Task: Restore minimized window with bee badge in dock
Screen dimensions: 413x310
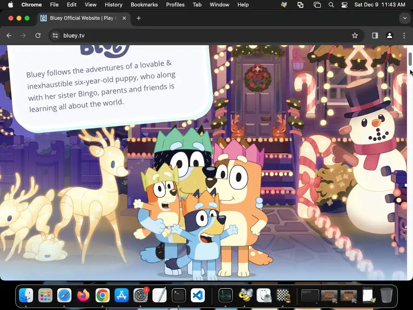Action: coord(368,295)
